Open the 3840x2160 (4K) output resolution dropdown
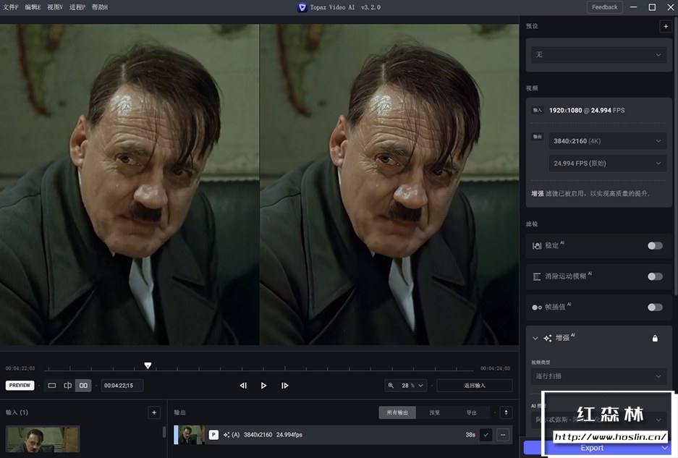 [608, 141]
